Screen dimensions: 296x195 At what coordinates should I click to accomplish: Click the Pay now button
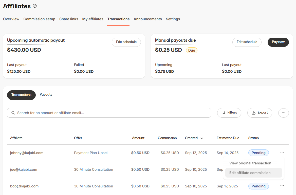coord(278,42)
